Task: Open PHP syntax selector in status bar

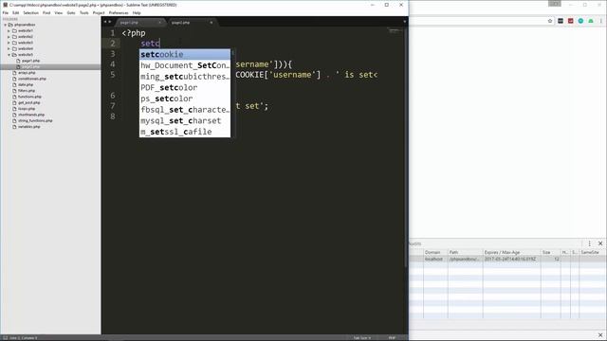Action: pyautogui.click(x=392, y=337)
